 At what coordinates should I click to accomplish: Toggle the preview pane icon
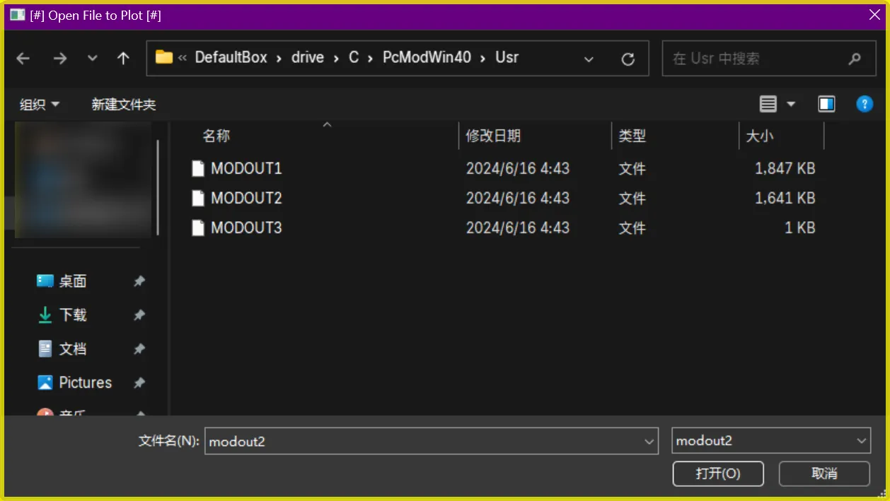click(x=826, y=105)
